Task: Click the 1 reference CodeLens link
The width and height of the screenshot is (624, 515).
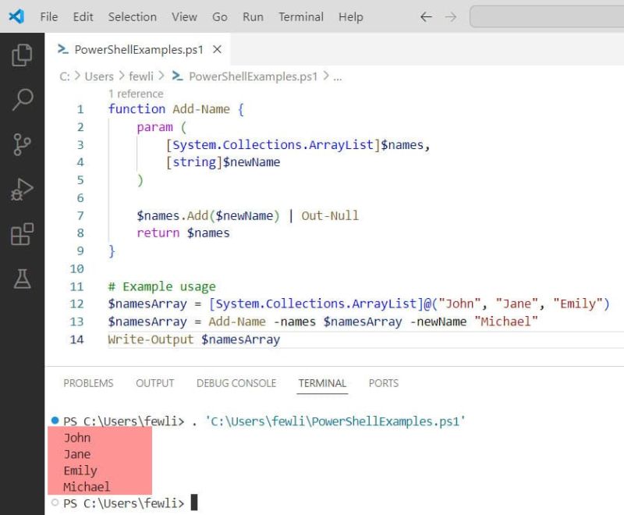Action: coord(136,94)
